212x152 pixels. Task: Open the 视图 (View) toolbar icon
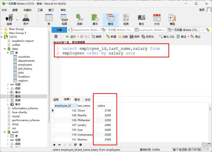point(64,19)
